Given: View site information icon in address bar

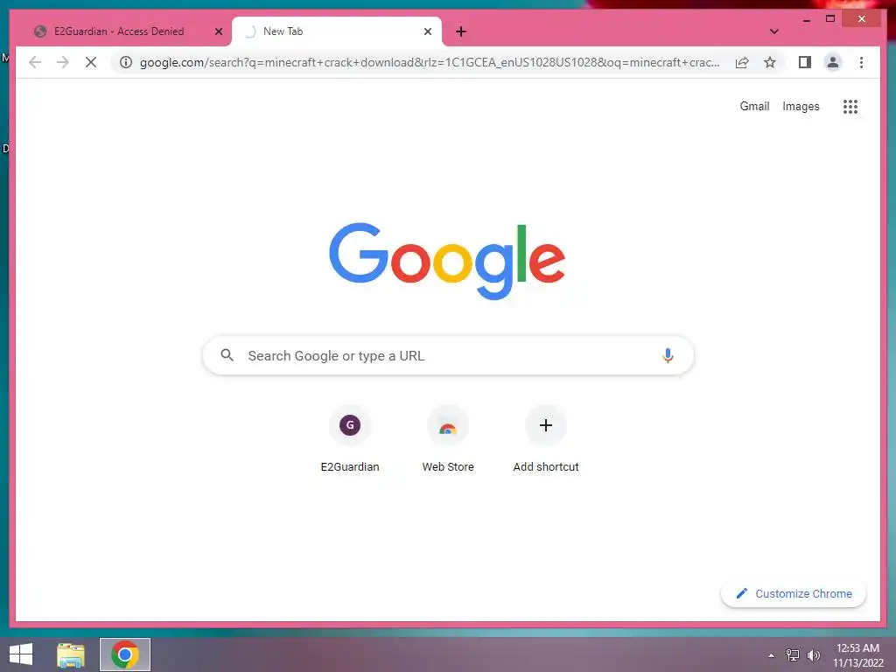Looking at the screenshot, I should pyautogui.click(x=126, y=62).
